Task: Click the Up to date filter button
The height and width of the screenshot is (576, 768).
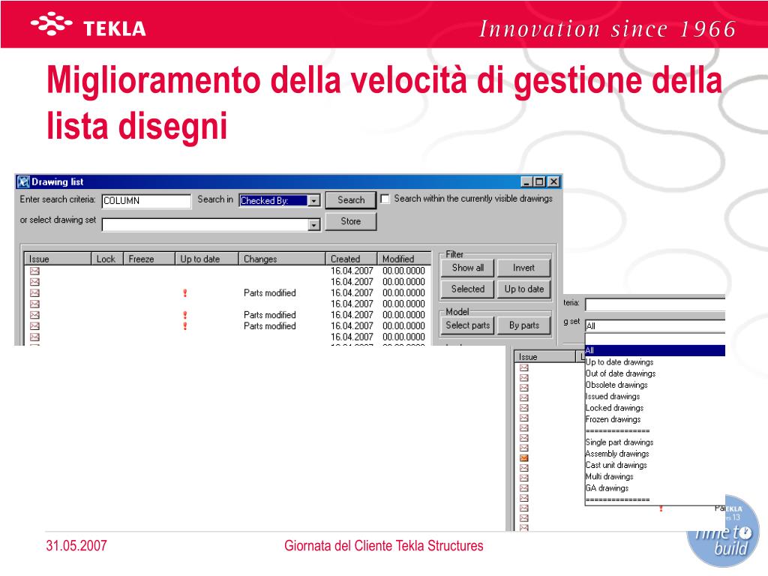Action: tap(523, 289)
